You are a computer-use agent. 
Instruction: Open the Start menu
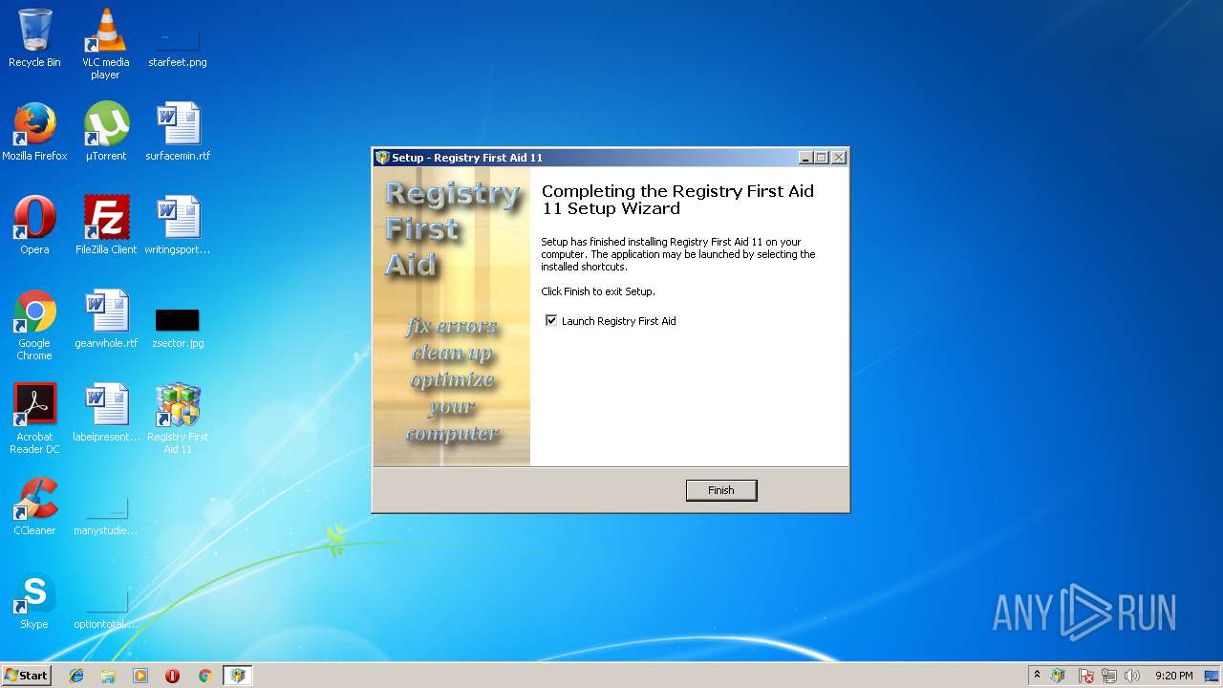click(x=27, y=676)
